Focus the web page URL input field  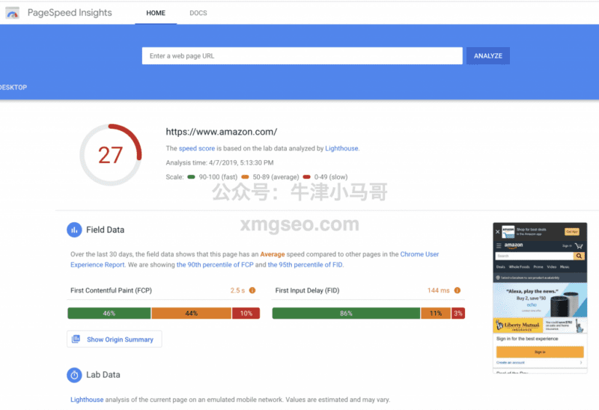coord(302,56)
